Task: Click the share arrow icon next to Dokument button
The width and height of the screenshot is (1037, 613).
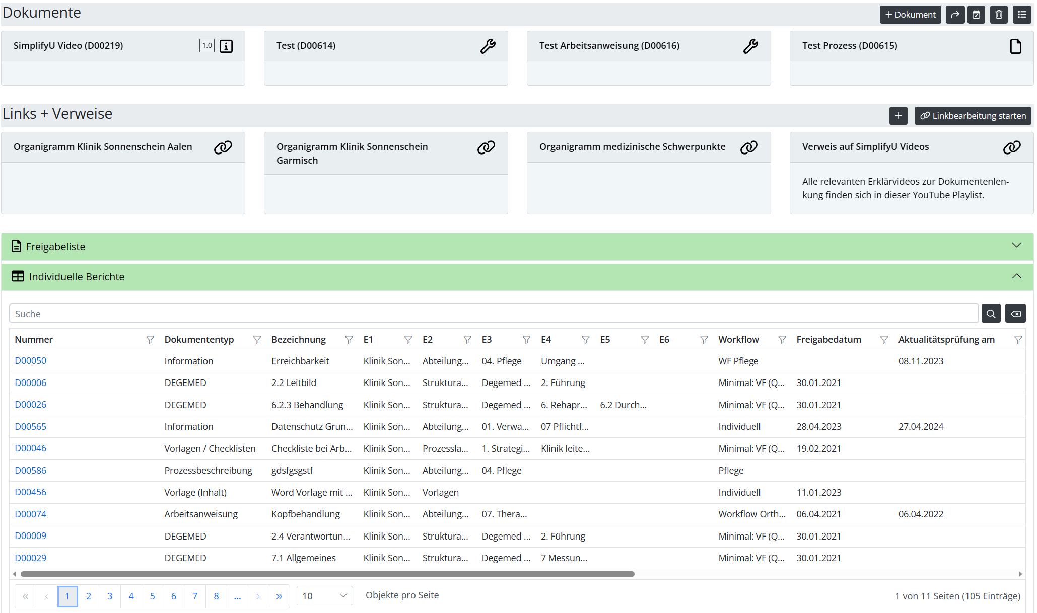Action: 955,15
